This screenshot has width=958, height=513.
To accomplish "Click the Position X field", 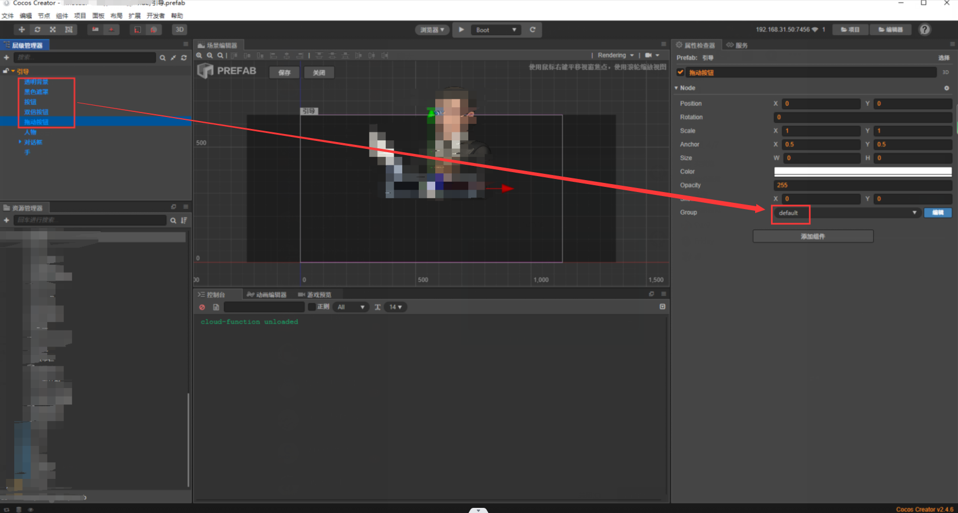I will pyautogui.click(x=821, y=103).
